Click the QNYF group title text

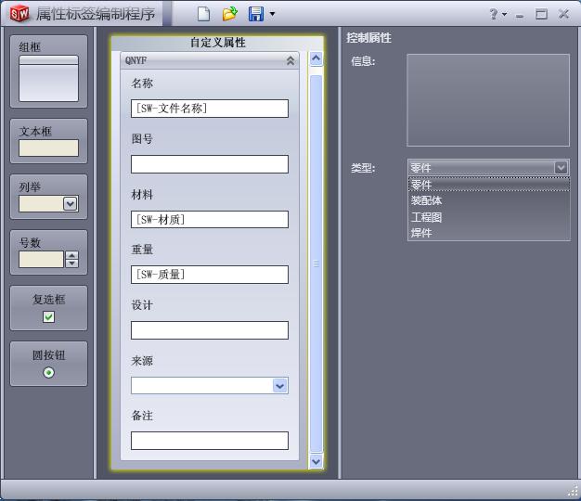(x=136, y=60)
